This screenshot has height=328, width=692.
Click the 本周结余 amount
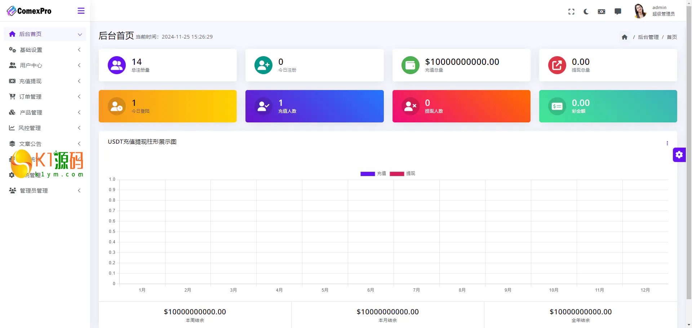(195, 312)
